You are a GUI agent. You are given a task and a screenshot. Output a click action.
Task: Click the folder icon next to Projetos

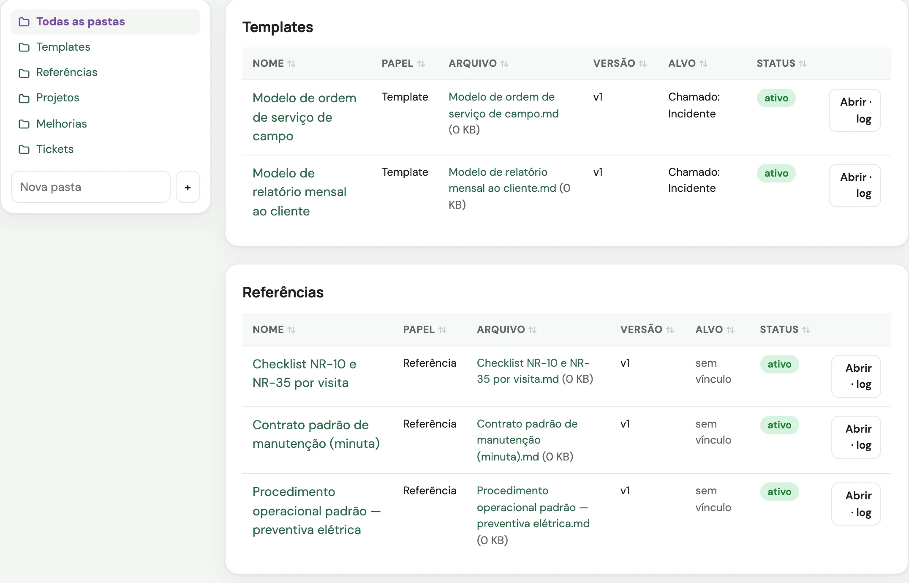tap(24, 98)
